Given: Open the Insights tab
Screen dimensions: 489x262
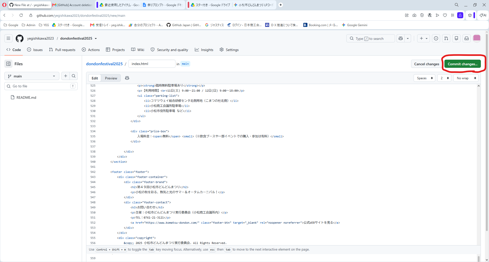Looking at the screenshot, I should [204, 50].
